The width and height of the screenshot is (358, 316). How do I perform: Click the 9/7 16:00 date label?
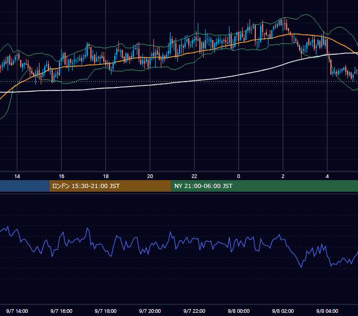tap(62, 311)
